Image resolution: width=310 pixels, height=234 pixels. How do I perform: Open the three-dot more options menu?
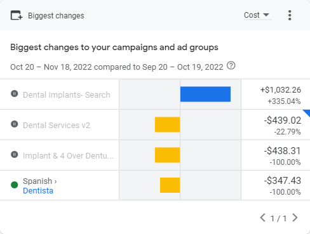(x=290, y=15)
